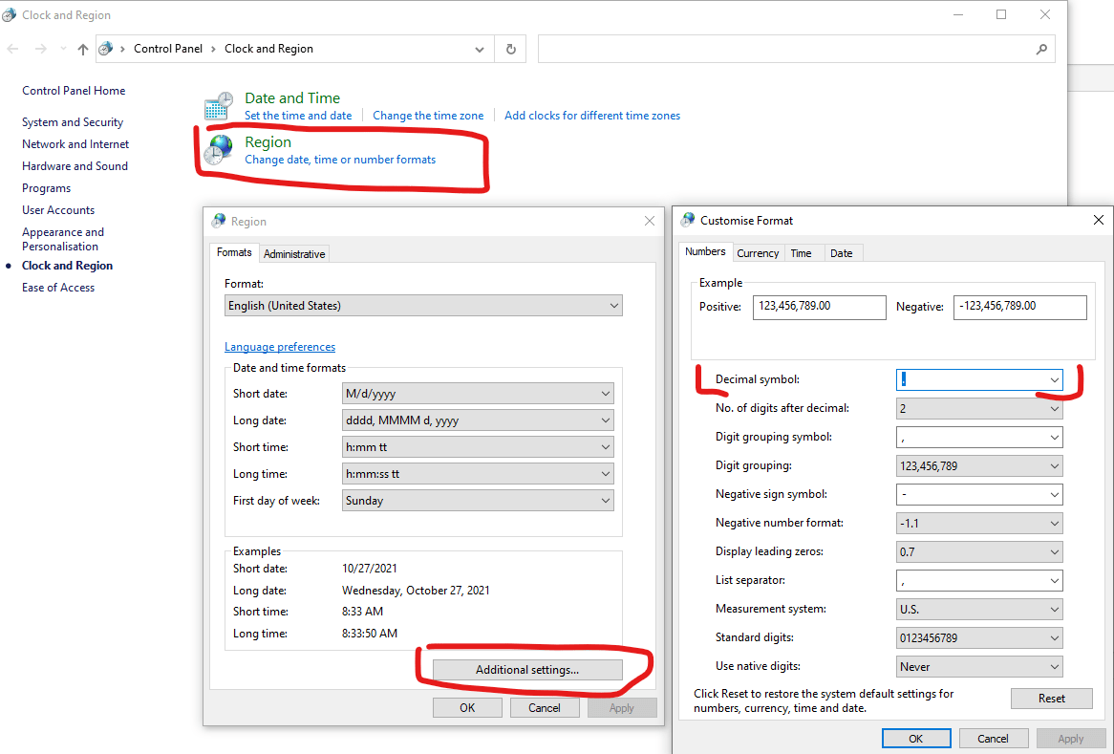1114x754 pixels.
Task: Click inside the Positive example field
Action: coord(819,307)
